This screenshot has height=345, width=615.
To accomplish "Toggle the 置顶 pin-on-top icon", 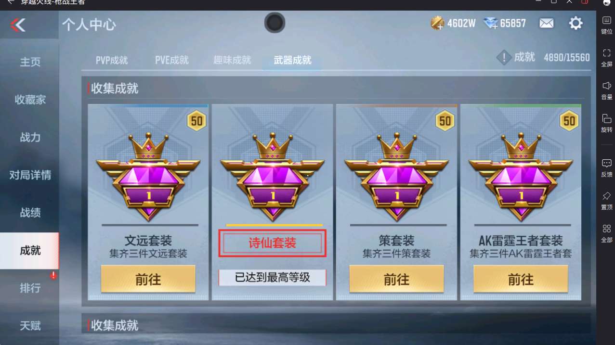I will pyautogui.click(x=607, y=196).
